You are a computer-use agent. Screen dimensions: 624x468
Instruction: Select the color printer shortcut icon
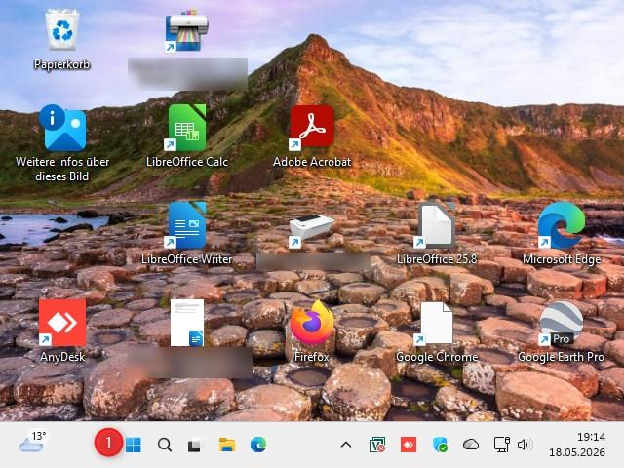pos(186,31)
